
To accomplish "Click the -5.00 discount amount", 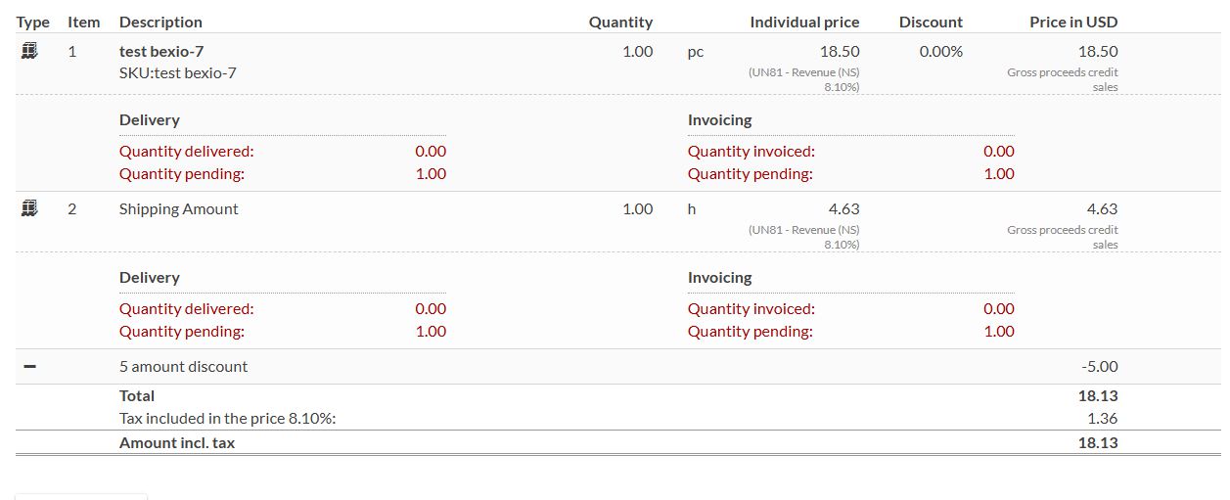I will coord(1099,366).
